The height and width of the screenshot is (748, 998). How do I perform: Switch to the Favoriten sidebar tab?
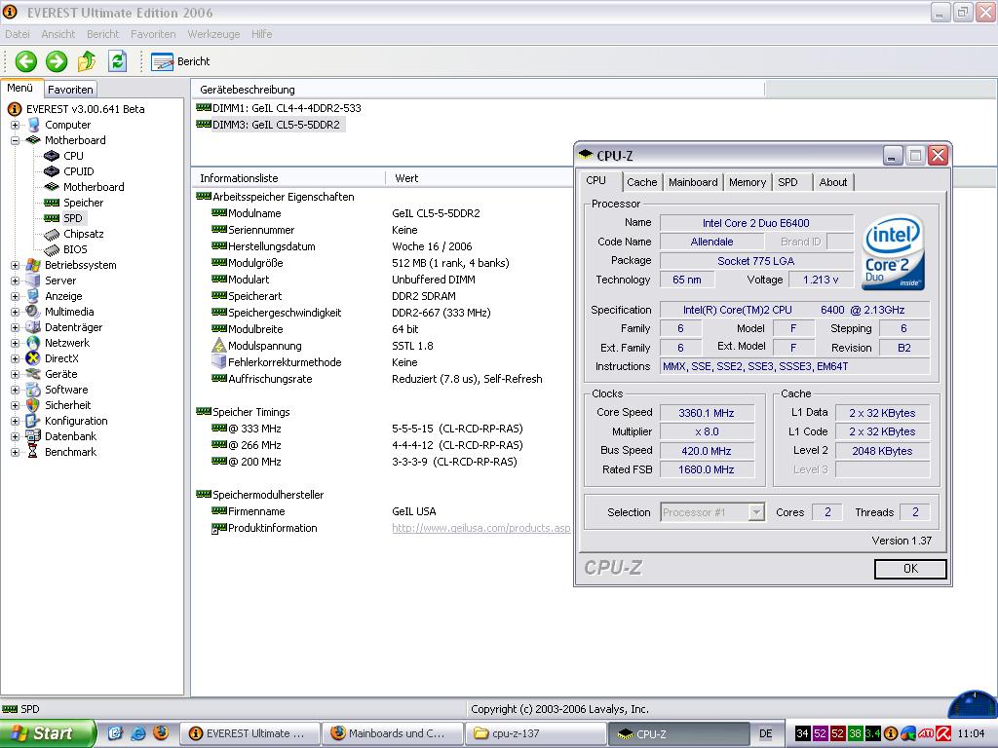[x=70, y=89]
